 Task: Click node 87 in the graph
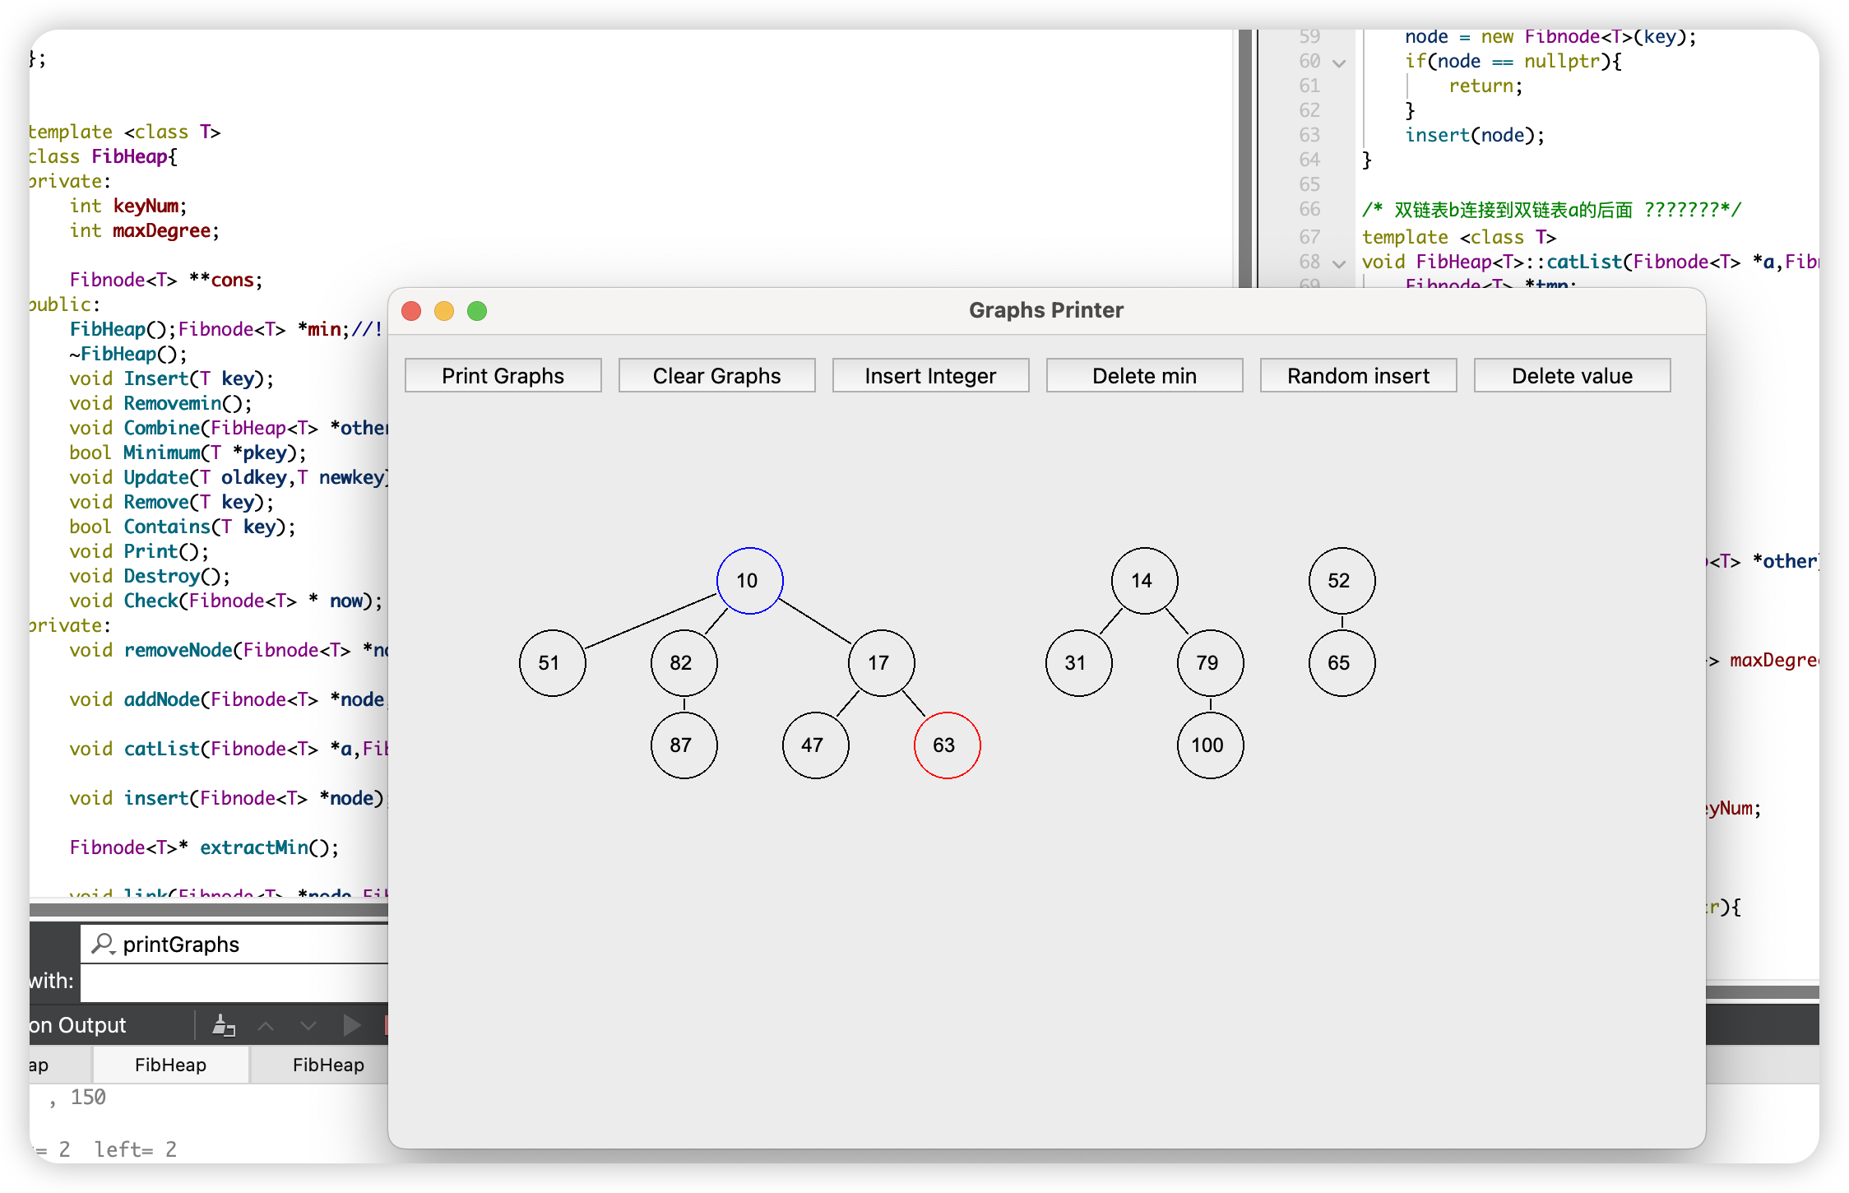click(x=684, y=745)
